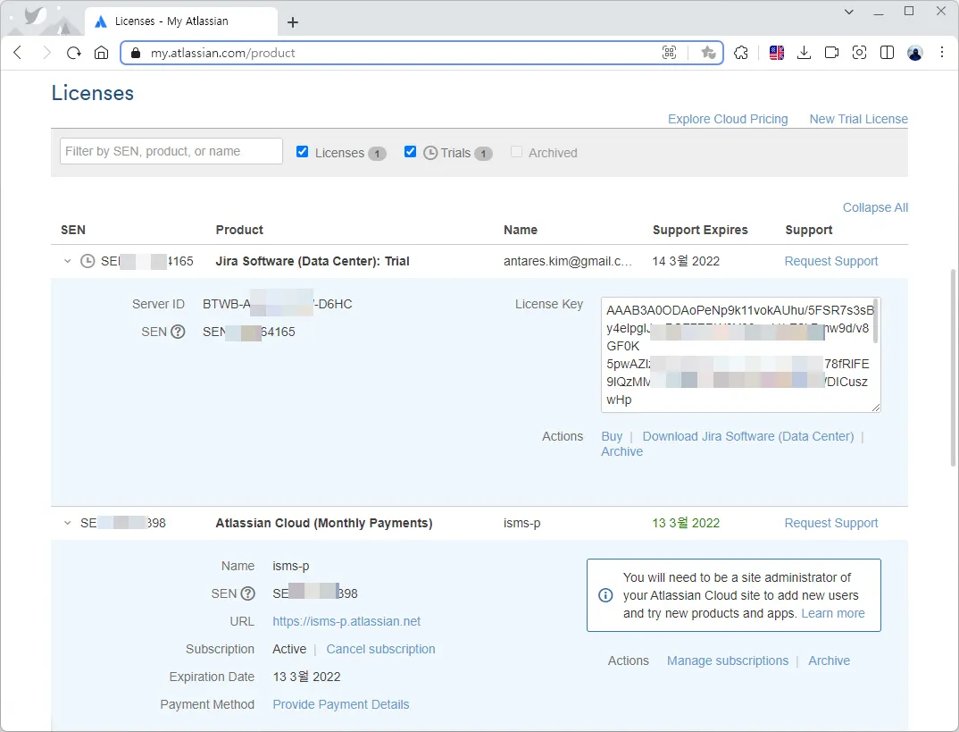Viewport: 959px width, 732px height.
Task: Uncheck the Trials filter checkbox
Action: (411, 152)
